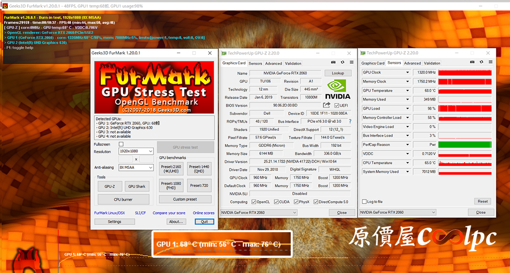Click the custom resolution width input field
Image resolution: width=510 pixels, height=273 pixels.
(125, 159)
